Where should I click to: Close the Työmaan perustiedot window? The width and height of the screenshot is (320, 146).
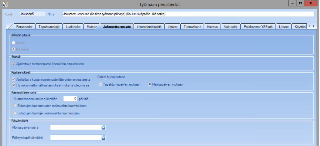[311, 3]
